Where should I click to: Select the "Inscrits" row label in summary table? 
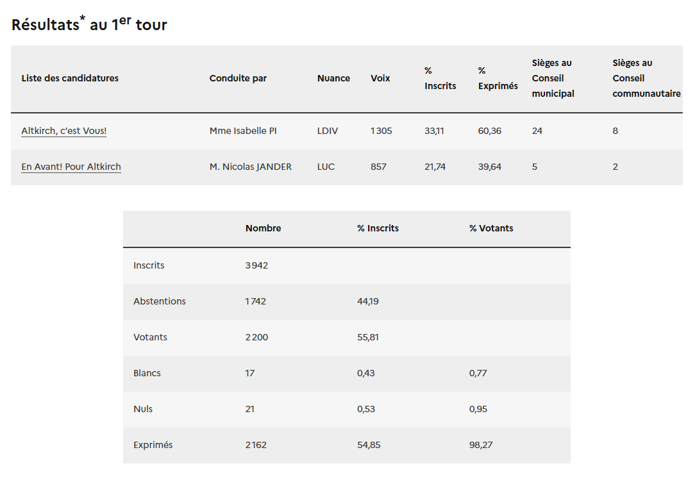(149, 265)
